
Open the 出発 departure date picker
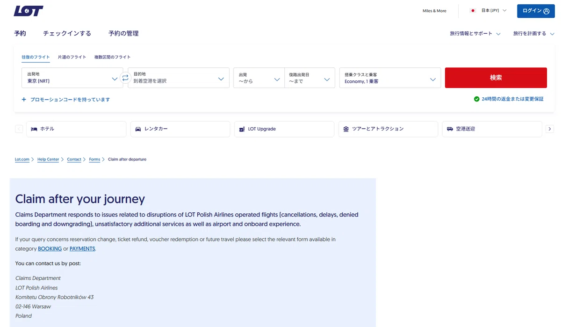point(259,78)
